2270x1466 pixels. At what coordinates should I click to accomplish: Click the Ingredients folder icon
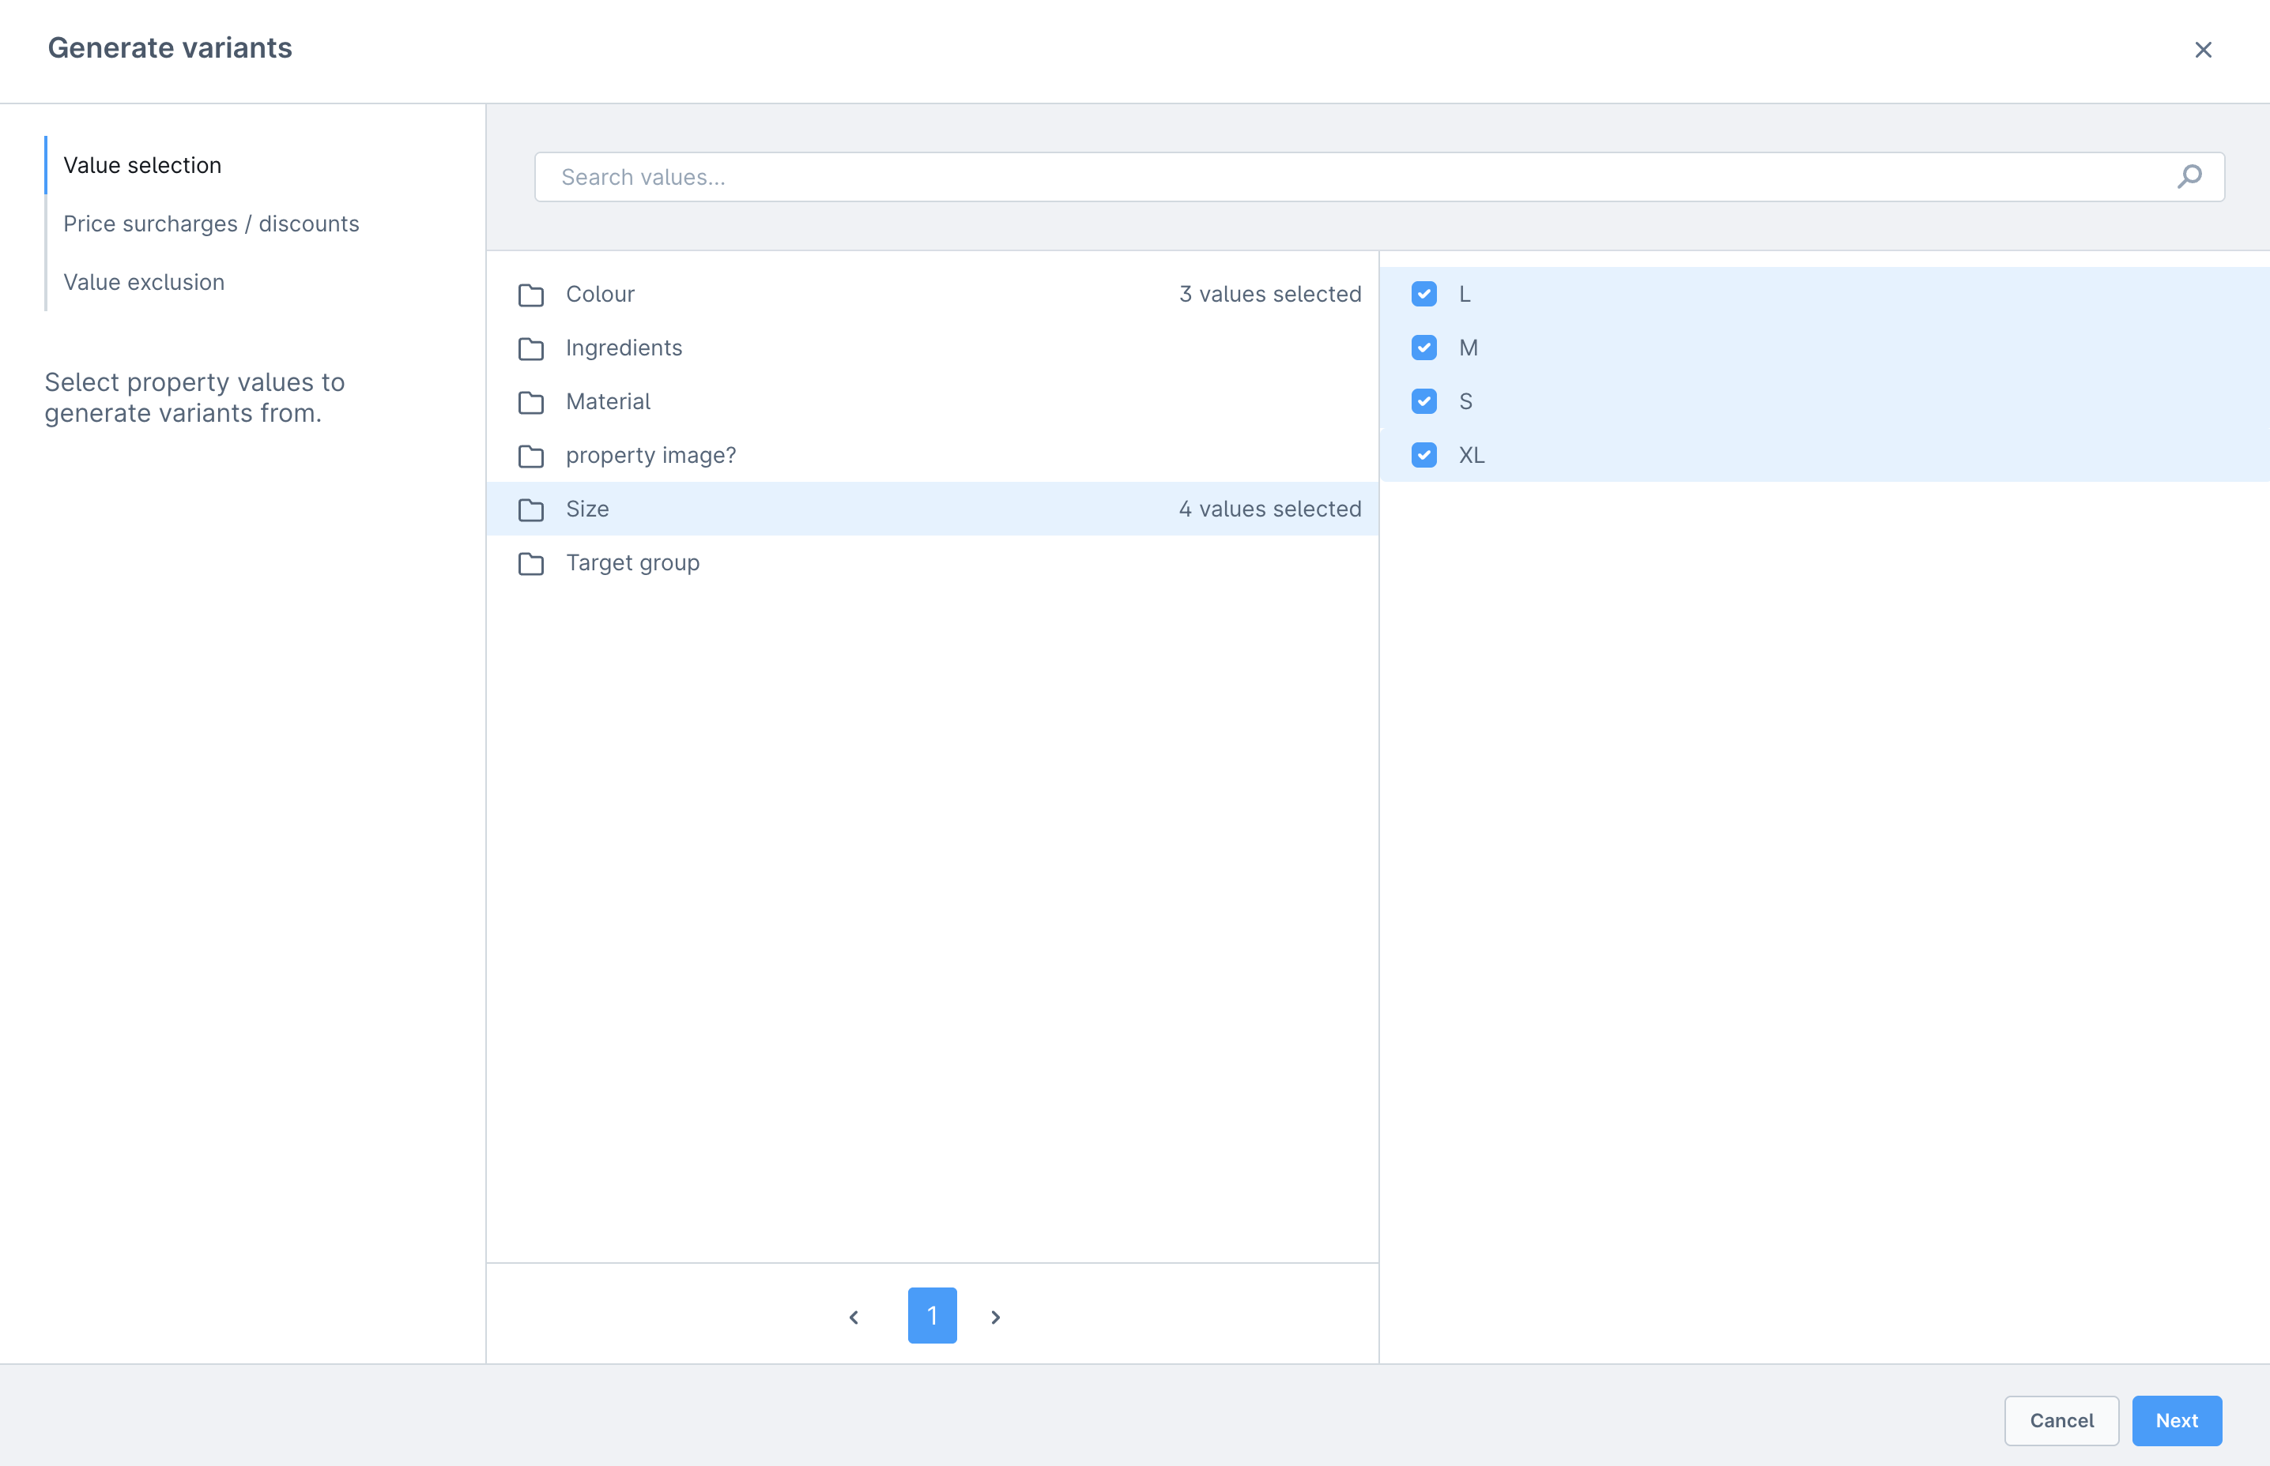(530, 348)
